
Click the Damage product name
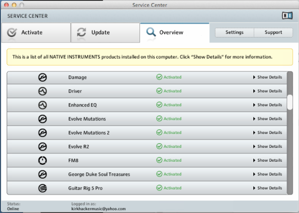coord(77,78)
